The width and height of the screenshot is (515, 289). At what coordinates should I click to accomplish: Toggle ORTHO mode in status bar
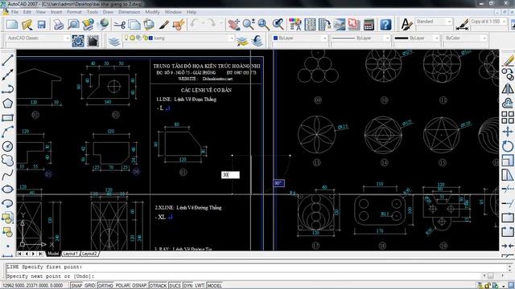(105, 286)
